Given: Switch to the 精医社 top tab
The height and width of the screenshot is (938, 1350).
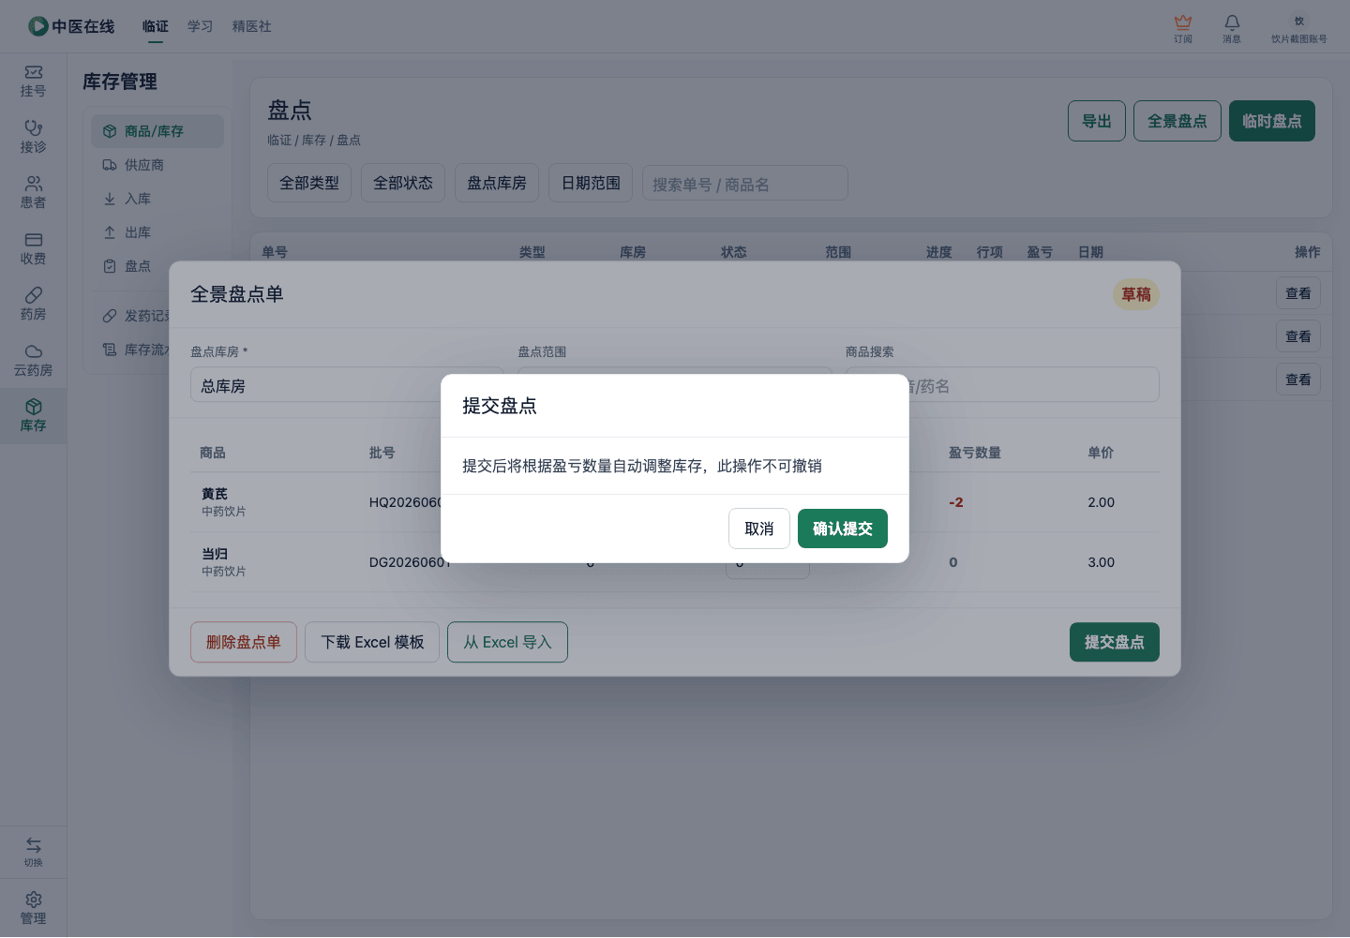Looking at the screenshot, I should tap(252, 26).
